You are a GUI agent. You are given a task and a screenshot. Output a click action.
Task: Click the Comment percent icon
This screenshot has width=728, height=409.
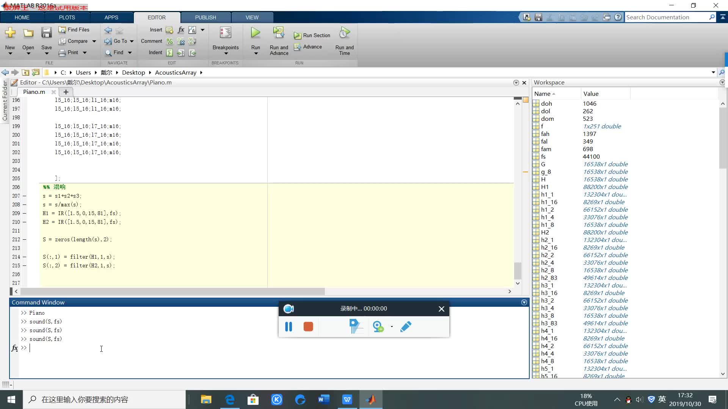pos(169,41)
